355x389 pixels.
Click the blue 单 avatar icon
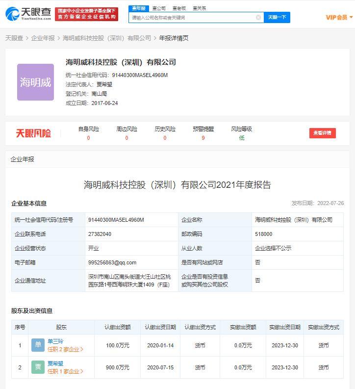point(38,345)
